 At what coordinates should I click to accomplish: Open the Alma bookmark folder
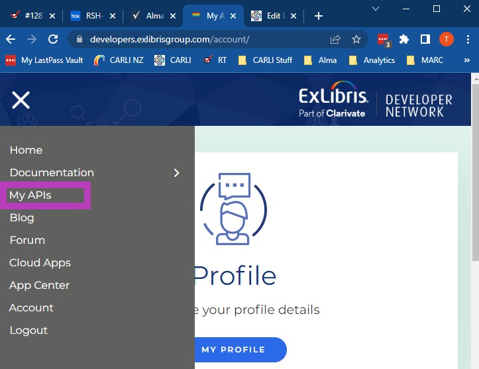(x=320, y=60)
